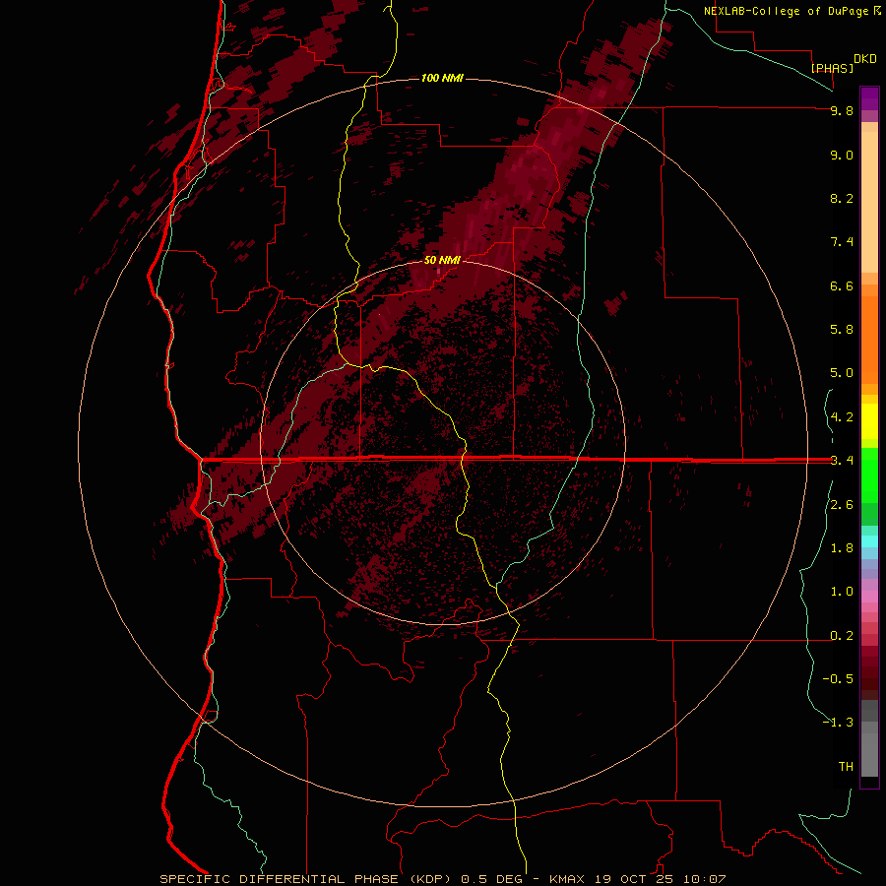The image size is (886, 886).
Task: Click the 'DKD' unit label above legend
Action: pyautogui.click(x=865, y=59)
